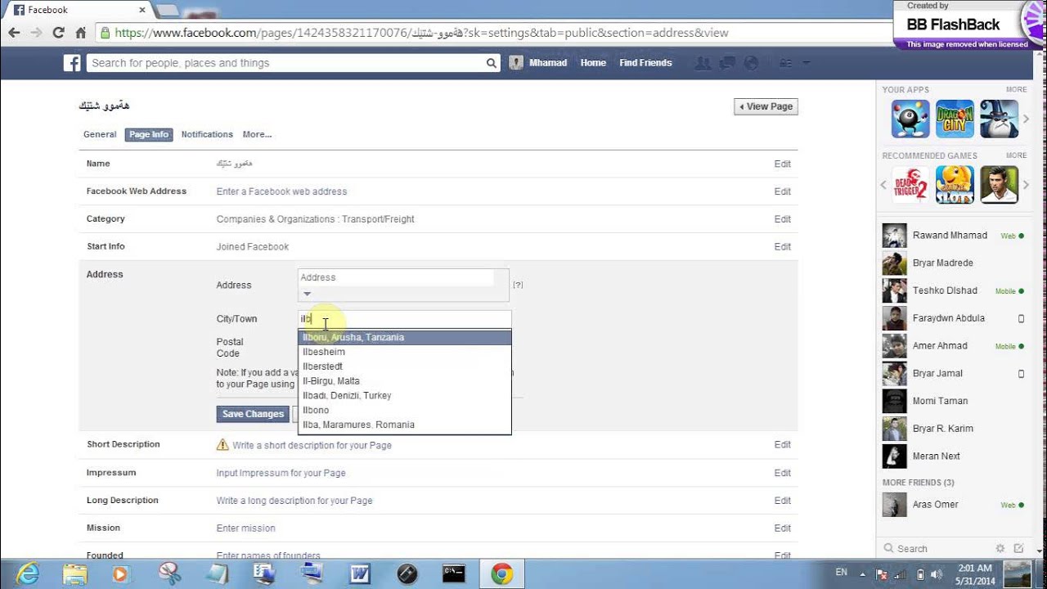Open chat with Teshko Dlshad
The width and height of the screenshot is (1047, 589).
tap(953, 290)
